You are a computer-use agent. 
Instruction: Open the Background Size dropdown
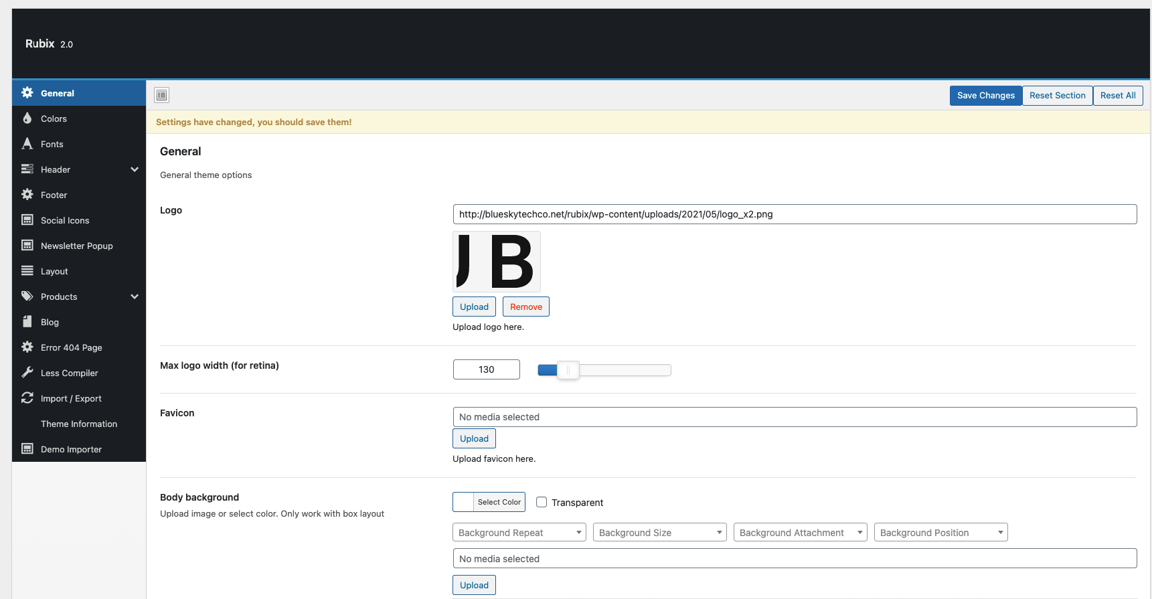tap(659, 533)
